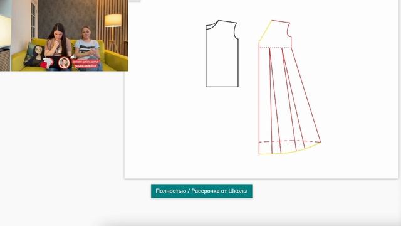Click the red name banner in the video
401x226 pixels.
point(85,64)
